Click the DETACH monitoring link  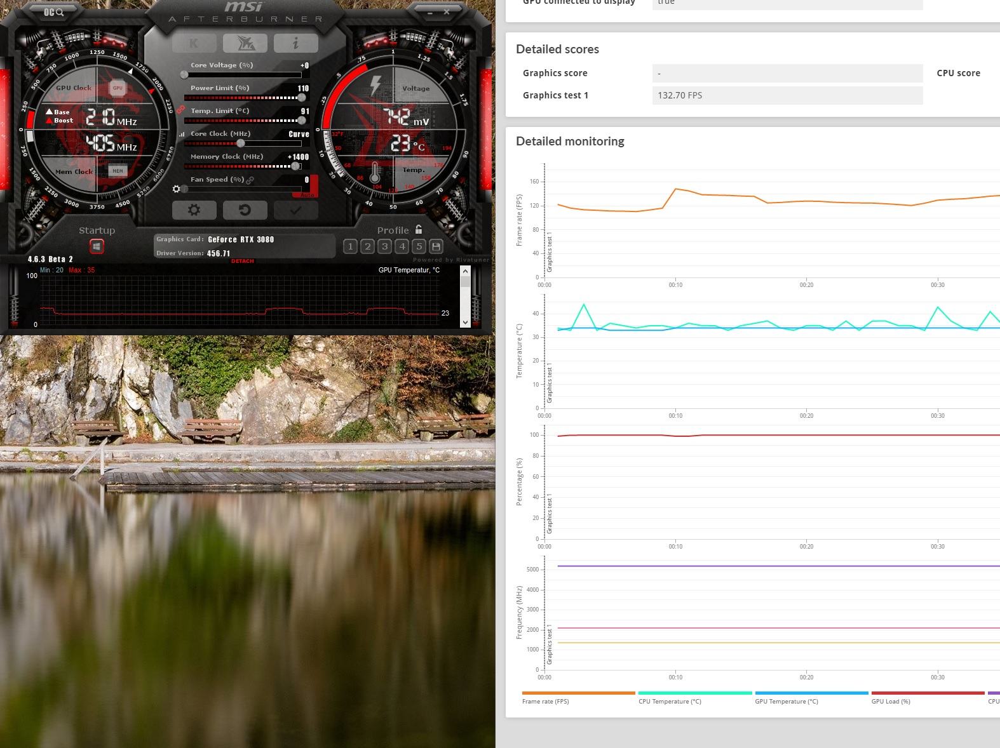point(242,261)
